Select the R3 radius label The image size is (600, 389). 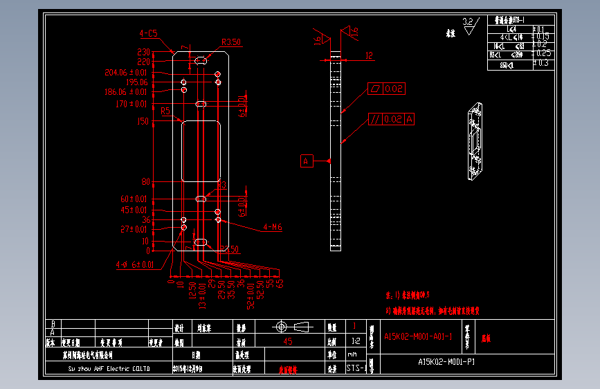tap(222, 186)
